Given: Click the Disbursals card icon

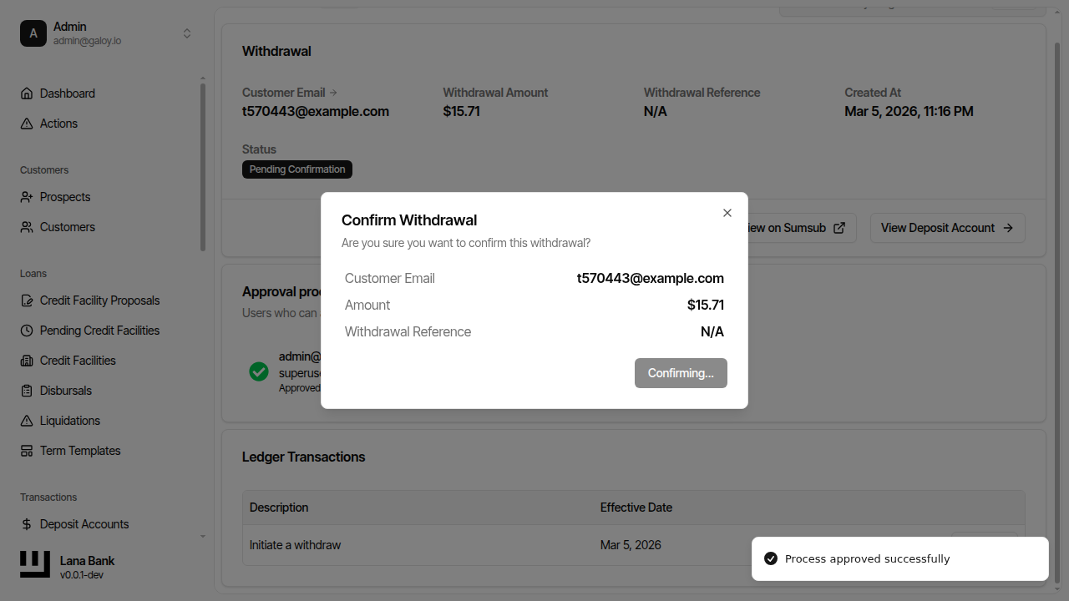Looking at the screenshot, I should [26, 391].
